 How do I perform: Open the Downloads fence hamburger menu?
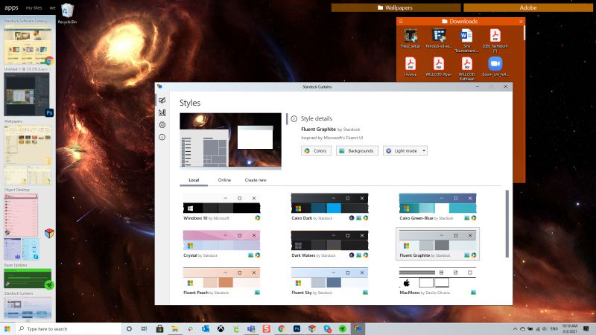(402, 22)
